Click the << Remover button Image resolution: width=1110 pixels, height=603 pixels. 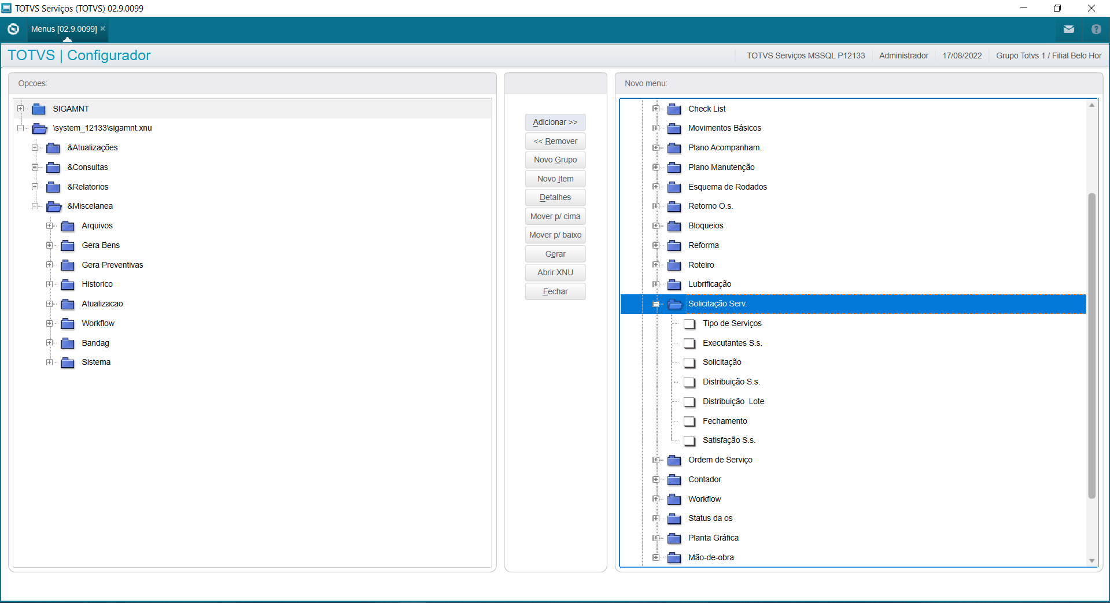[555, 141]
